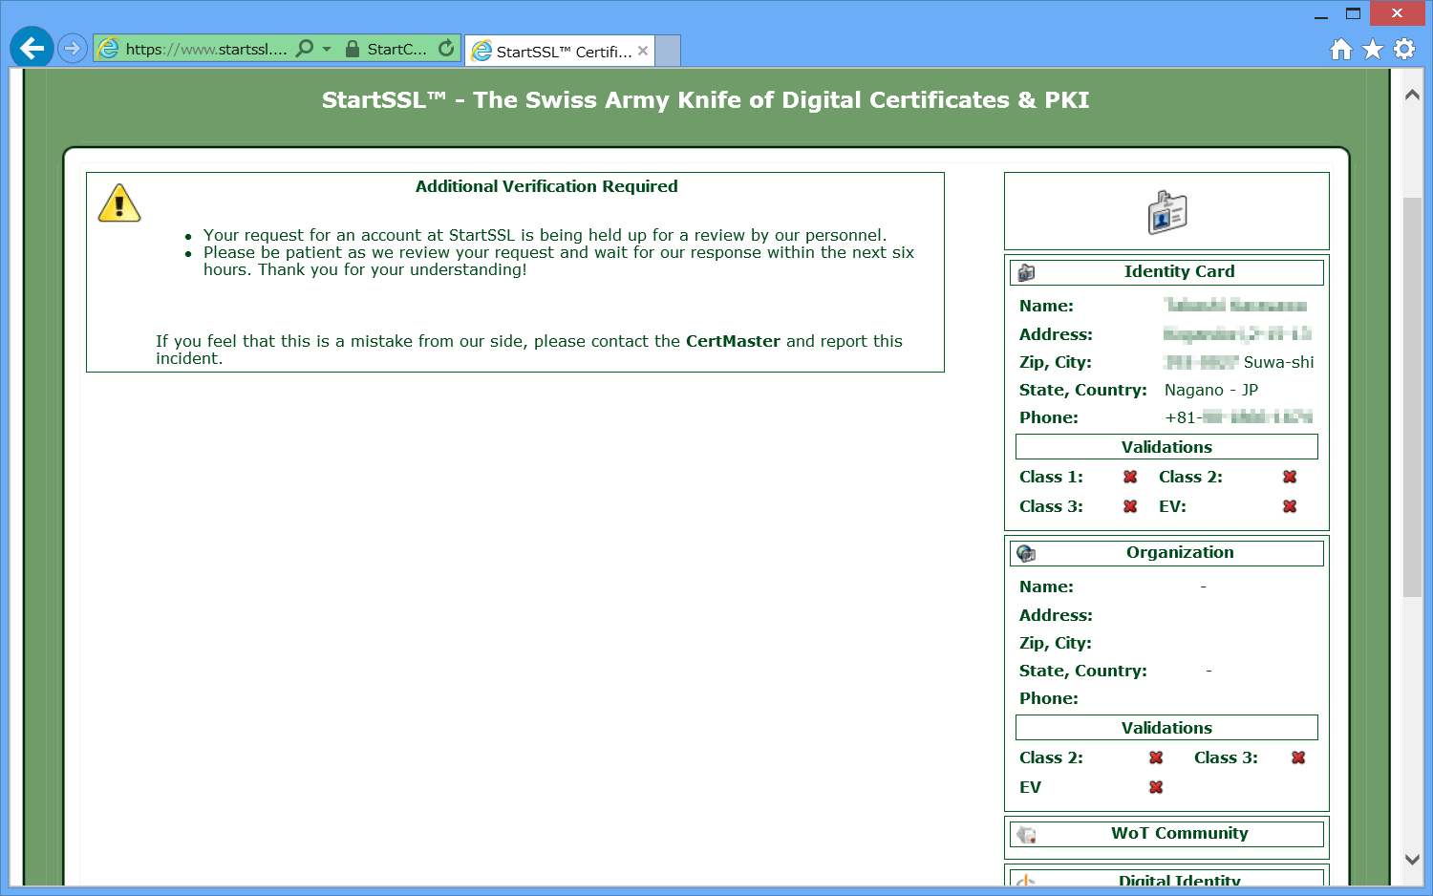
Task: Click the refresh page icon
Action: point(446,48)
